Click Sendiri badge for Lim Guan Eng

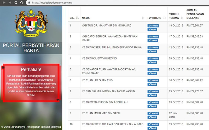pyautogui.click(x=153, y=81)
